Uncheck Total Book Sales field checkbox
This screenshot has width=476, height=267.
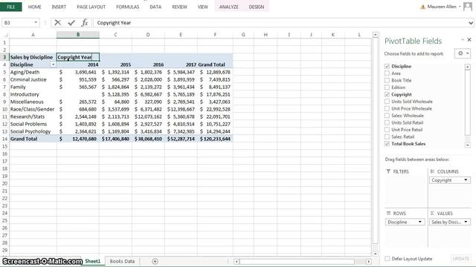387,144
